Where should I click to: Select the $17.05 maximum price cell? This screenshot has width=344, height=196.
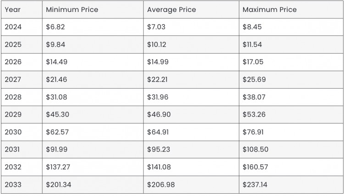coord(291,62)
